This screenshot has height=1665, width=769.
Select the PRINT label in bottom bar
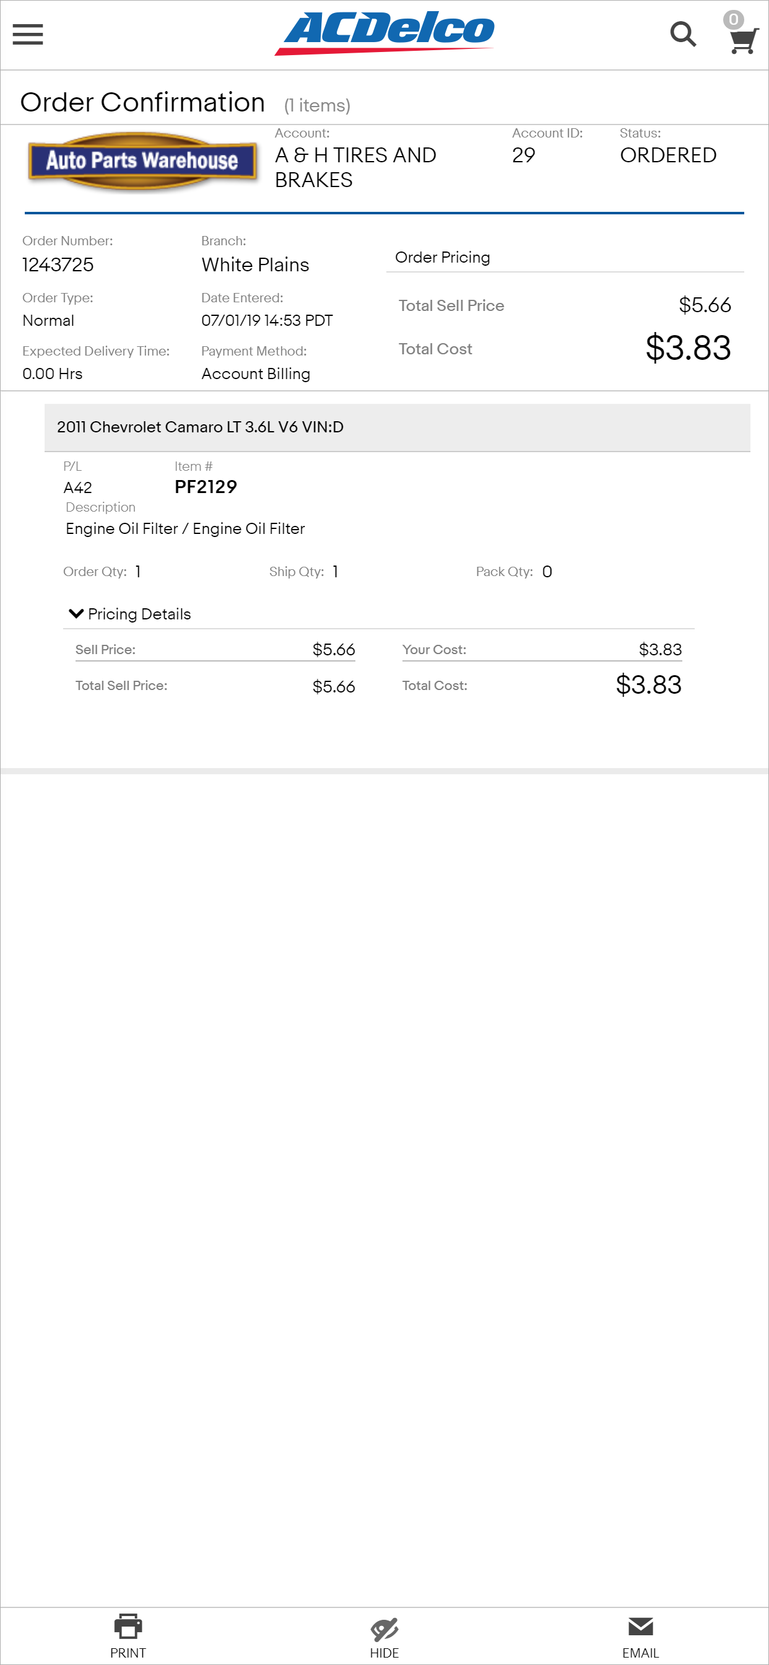[x=128, y=1653]
